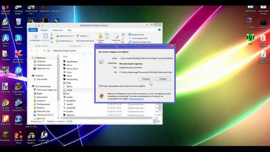
Task: Open the Nitro Pro 8 desktop icon
Action: click(5, 120)
